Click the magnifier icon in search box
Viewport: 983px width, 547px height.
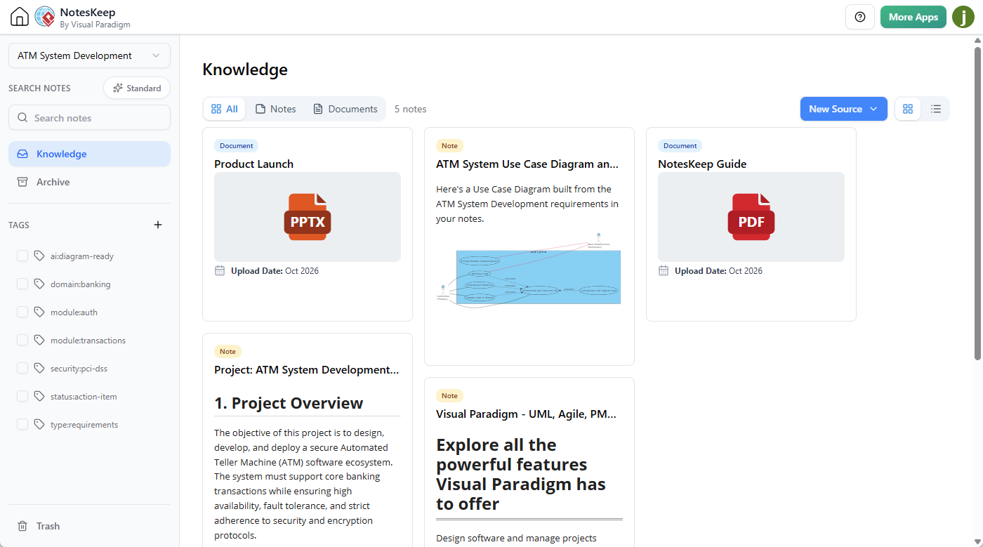click(22, 118)
